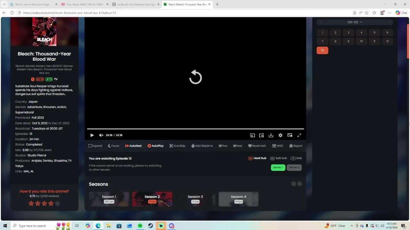This screenshot has width=410, height=230.
Task: Switch to Server 2
Action: (294, 167)
